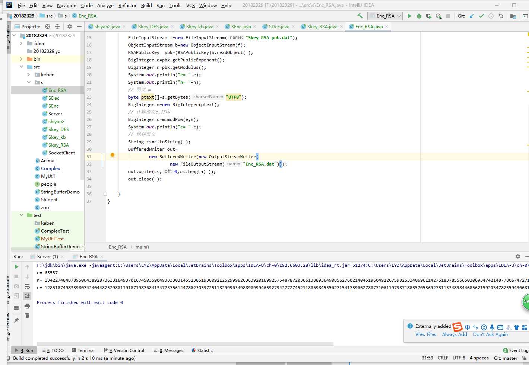Click the Git commit checkmark icon
Screen dimensions: 529x365
pos(481,16)
